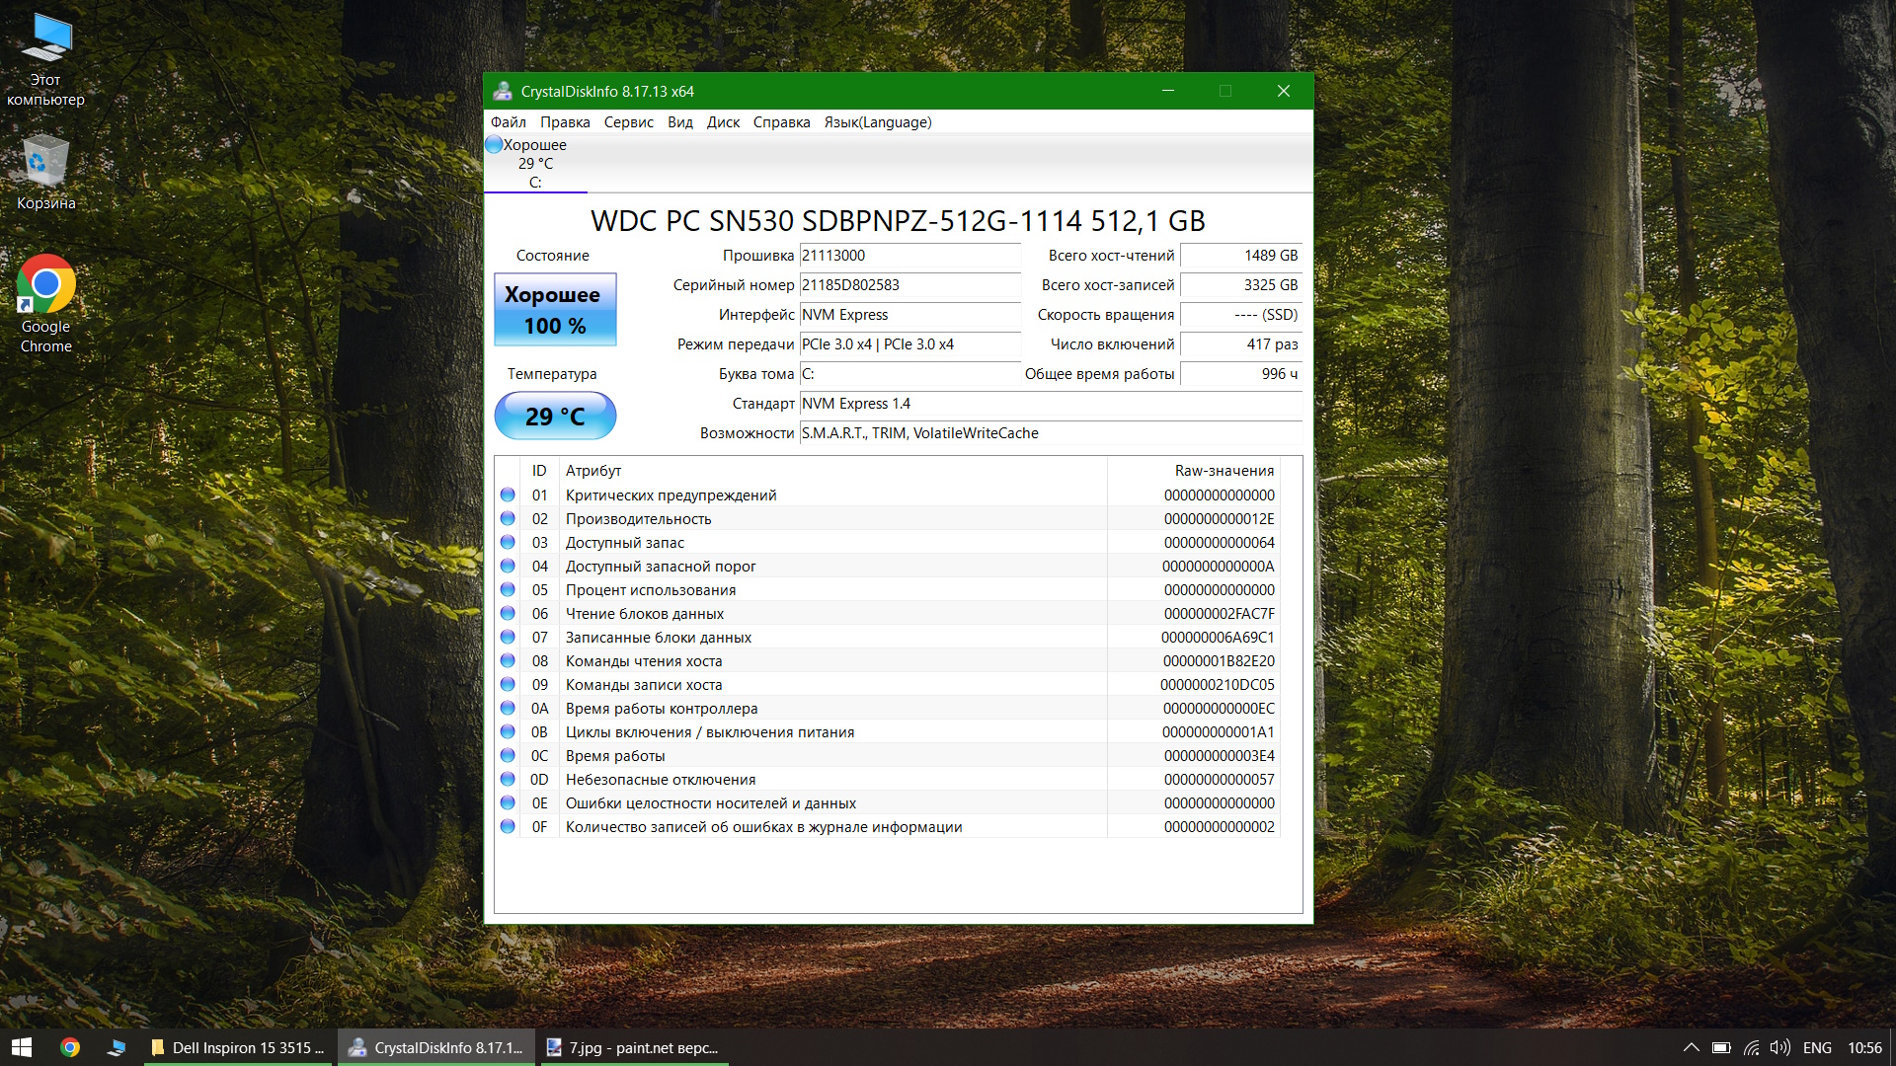
Task: Click CrystalDiskInfo title bar app icon
Action: tap(503, 91)
